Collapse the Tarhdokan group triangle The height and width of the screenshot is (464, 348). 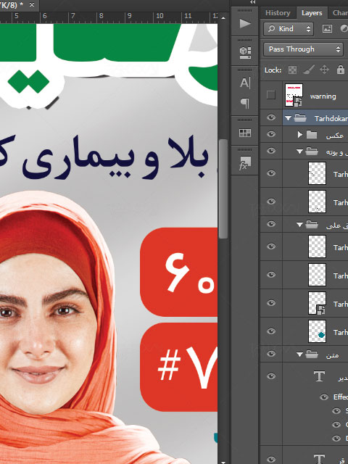(288, 118)
